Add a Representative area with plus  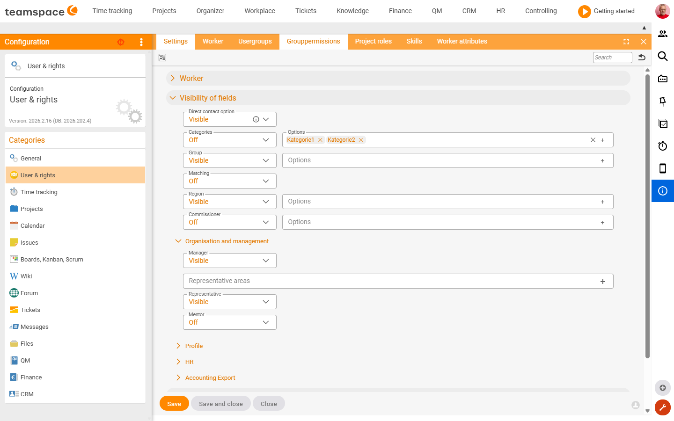(603, 281)
